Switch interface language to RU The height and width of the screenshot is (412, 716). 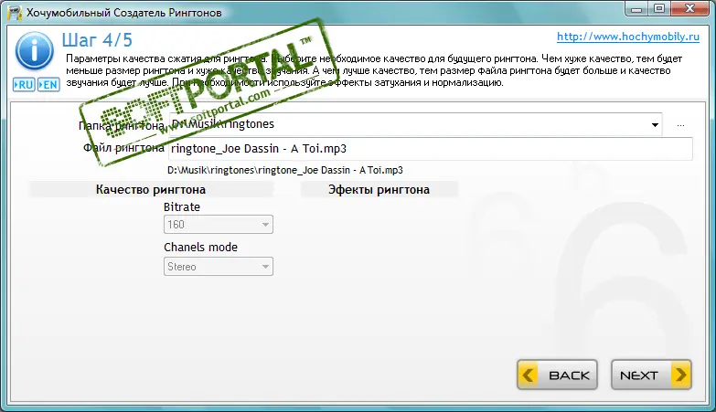[24, 85]
